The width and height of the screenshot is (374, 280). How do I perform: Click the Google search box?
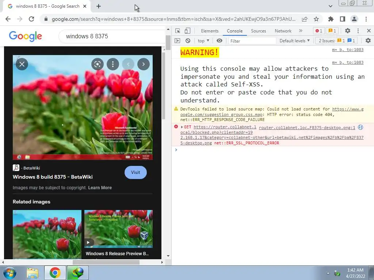[x=112, y=36]
